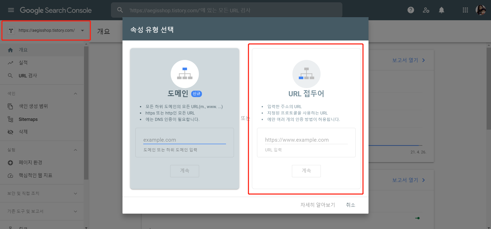Open the property selector dropdown arrow
491x229 pixels.
click(x=83, y=30)
